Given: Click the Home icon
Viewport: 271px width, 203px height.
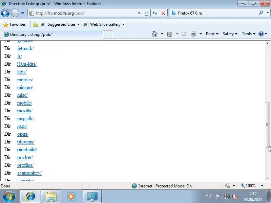Looking at the screenshot, I should click(155, 34).
